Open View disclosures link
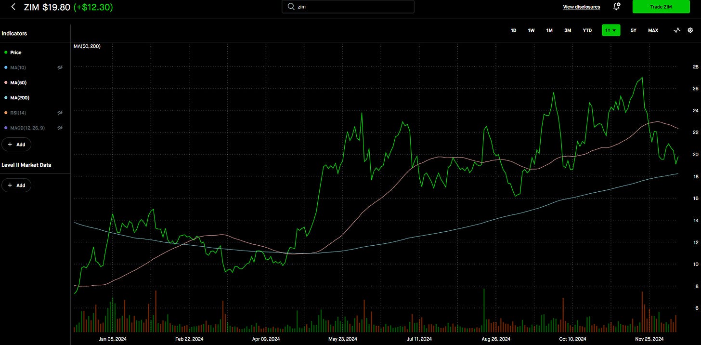Screen dimensions: 701x345 pos(582,7)
